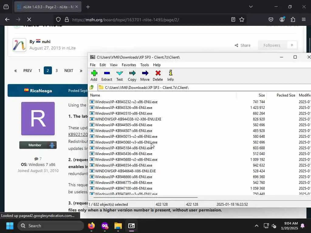Select the Copy toolbar icon in 7-Zip

click(x=132, y=76)
